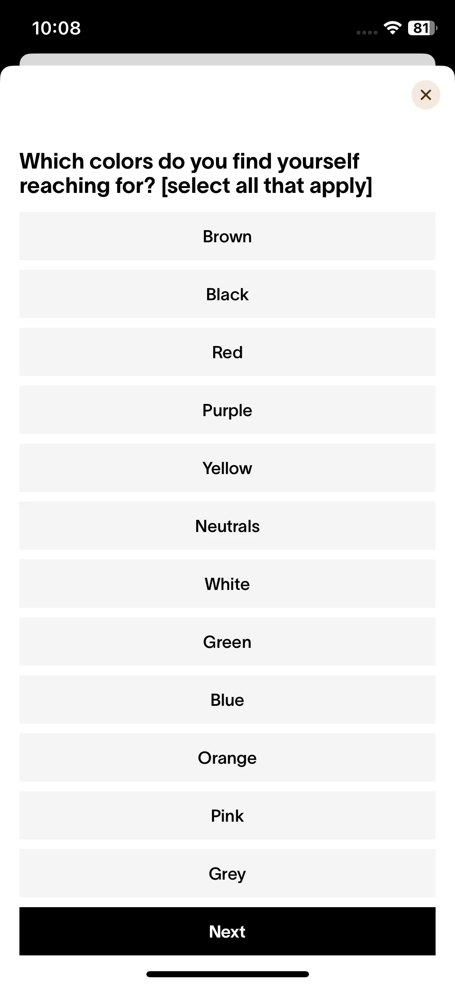The height and width of the screenshot is (987, 455).
Task: Toggle the Purple option
Action: coord(227,410)
